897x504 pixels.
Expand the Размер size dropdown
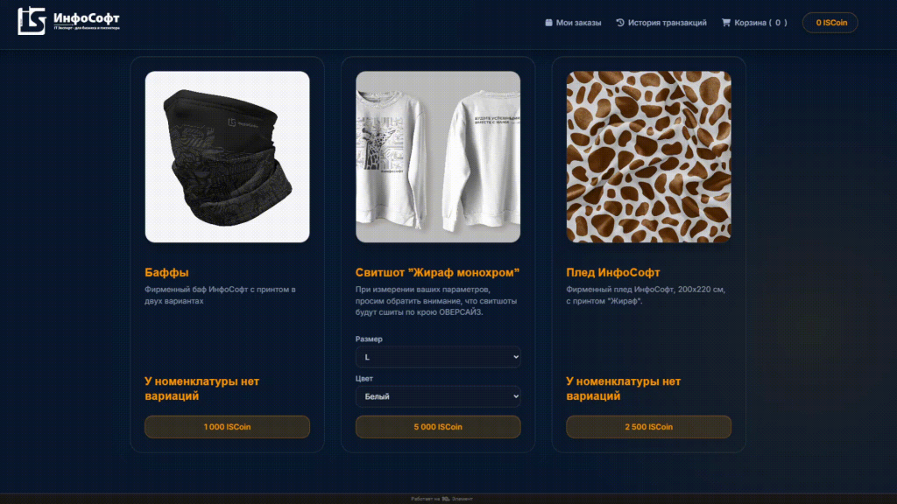[438, 357]
